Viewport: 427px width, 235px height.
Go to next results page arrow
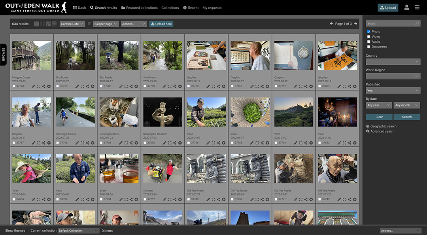click(x=355, y=24)
